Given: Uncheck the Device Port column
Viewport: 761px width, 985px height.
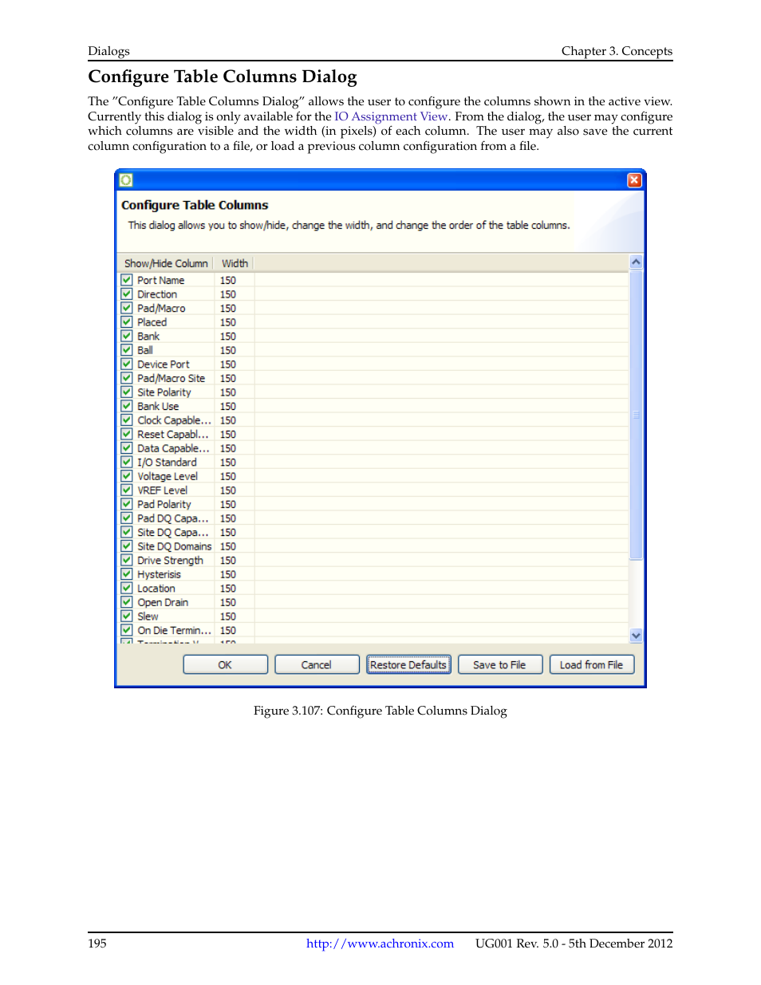Looking at the screenshot, I should (x=126, y=364).
